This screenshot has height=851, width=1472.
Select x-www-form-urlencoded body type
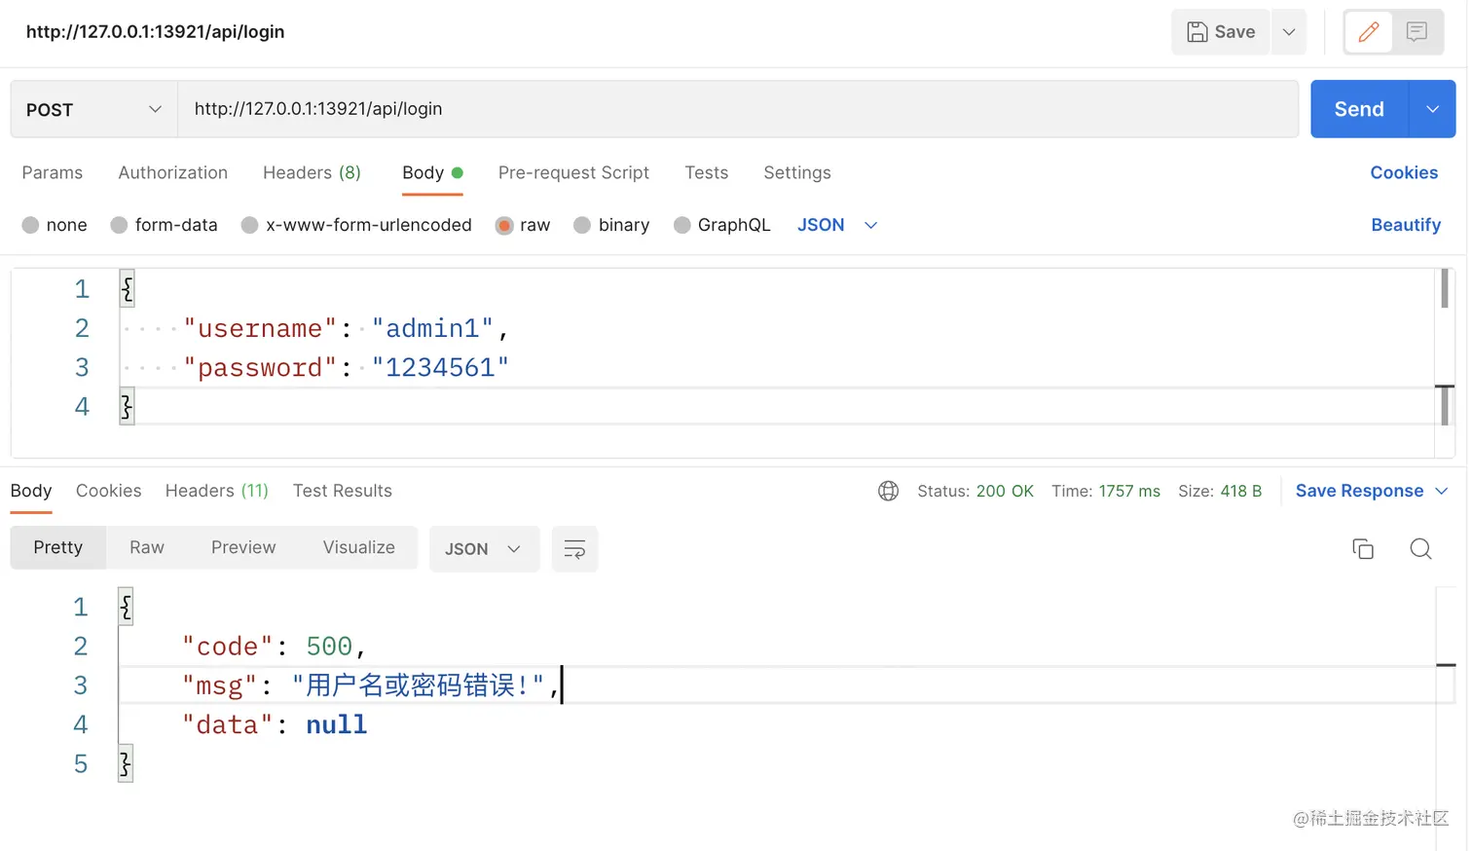tap(356, 225)
